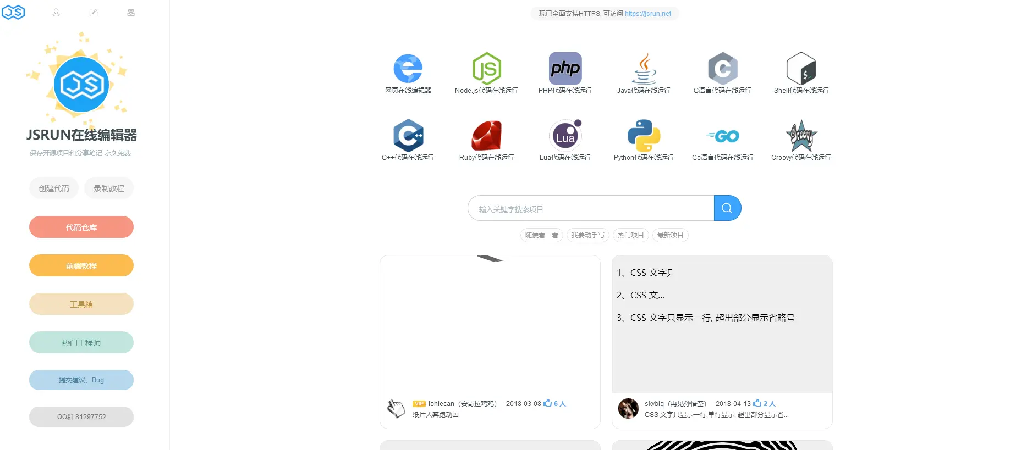1016x450 pixels.
Task: Open the PHP online code runner icon
Action: (x=565, y=69)
